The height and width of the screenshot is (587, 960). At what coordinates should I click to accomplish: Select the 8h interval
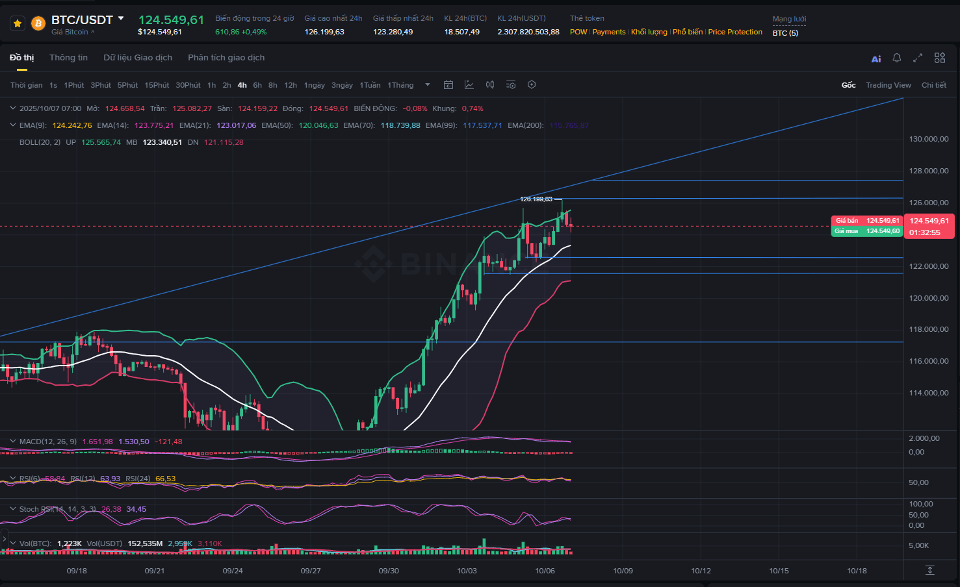[273, 85]
